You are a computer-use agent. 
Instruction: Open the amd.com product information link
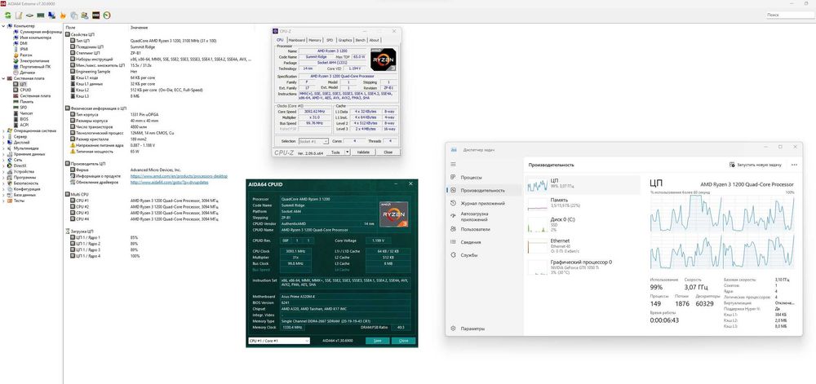(179, 175)
